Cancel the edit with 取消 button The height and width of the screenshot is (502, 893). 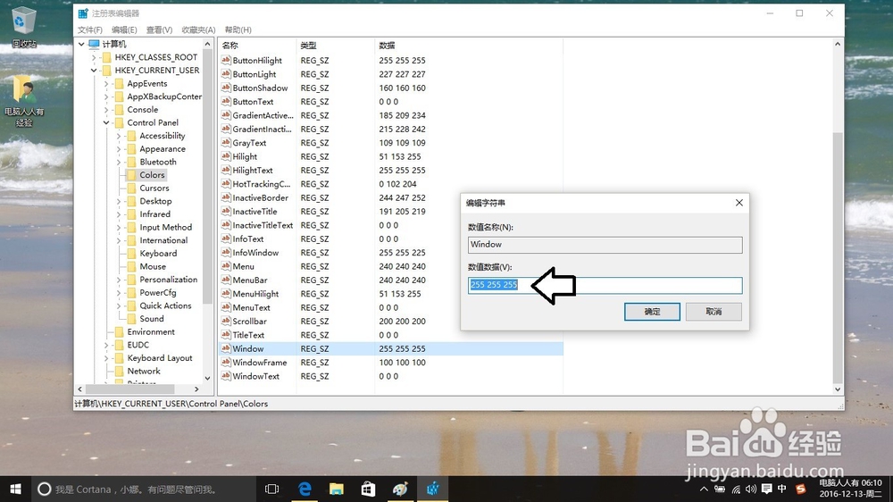(714, 312)
